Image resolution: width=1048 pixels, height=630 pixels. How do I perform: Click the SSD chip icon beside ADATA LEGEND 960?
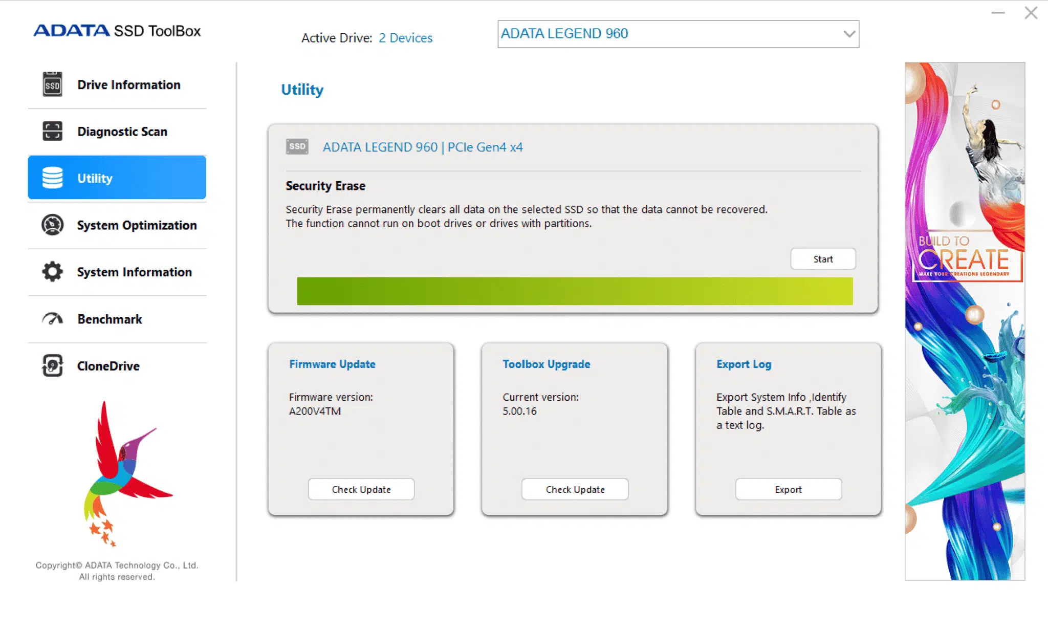[297, 146]
